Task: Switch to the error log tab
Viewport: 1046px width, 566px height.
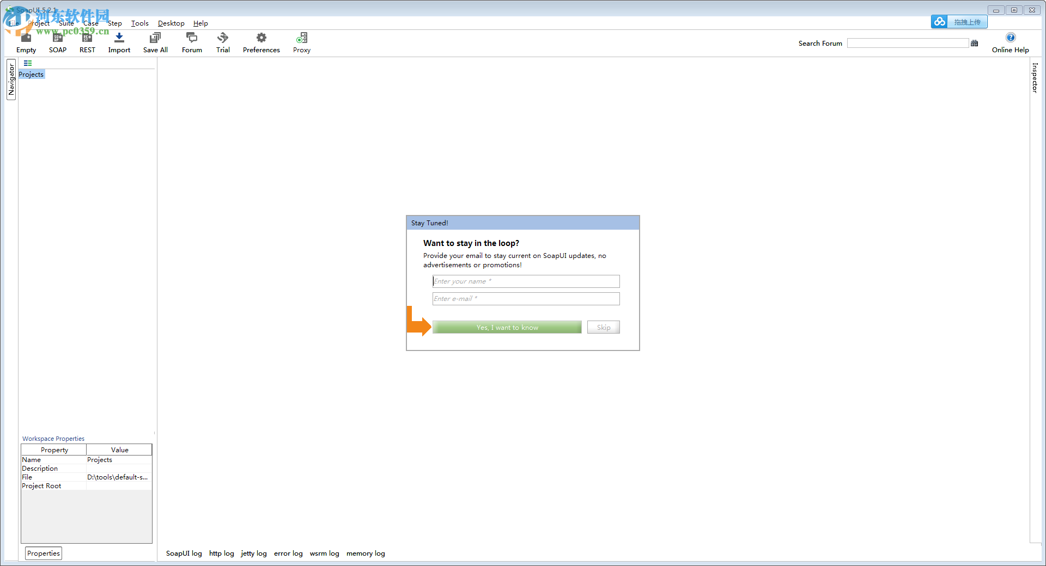Action: click(x=288, y=553)
